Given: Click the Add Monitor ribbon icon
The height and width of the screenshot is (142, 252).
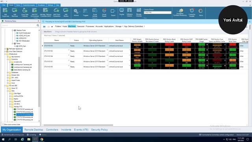Looking at the screenshot, I should pyautogui.click(x=66, y=12).
